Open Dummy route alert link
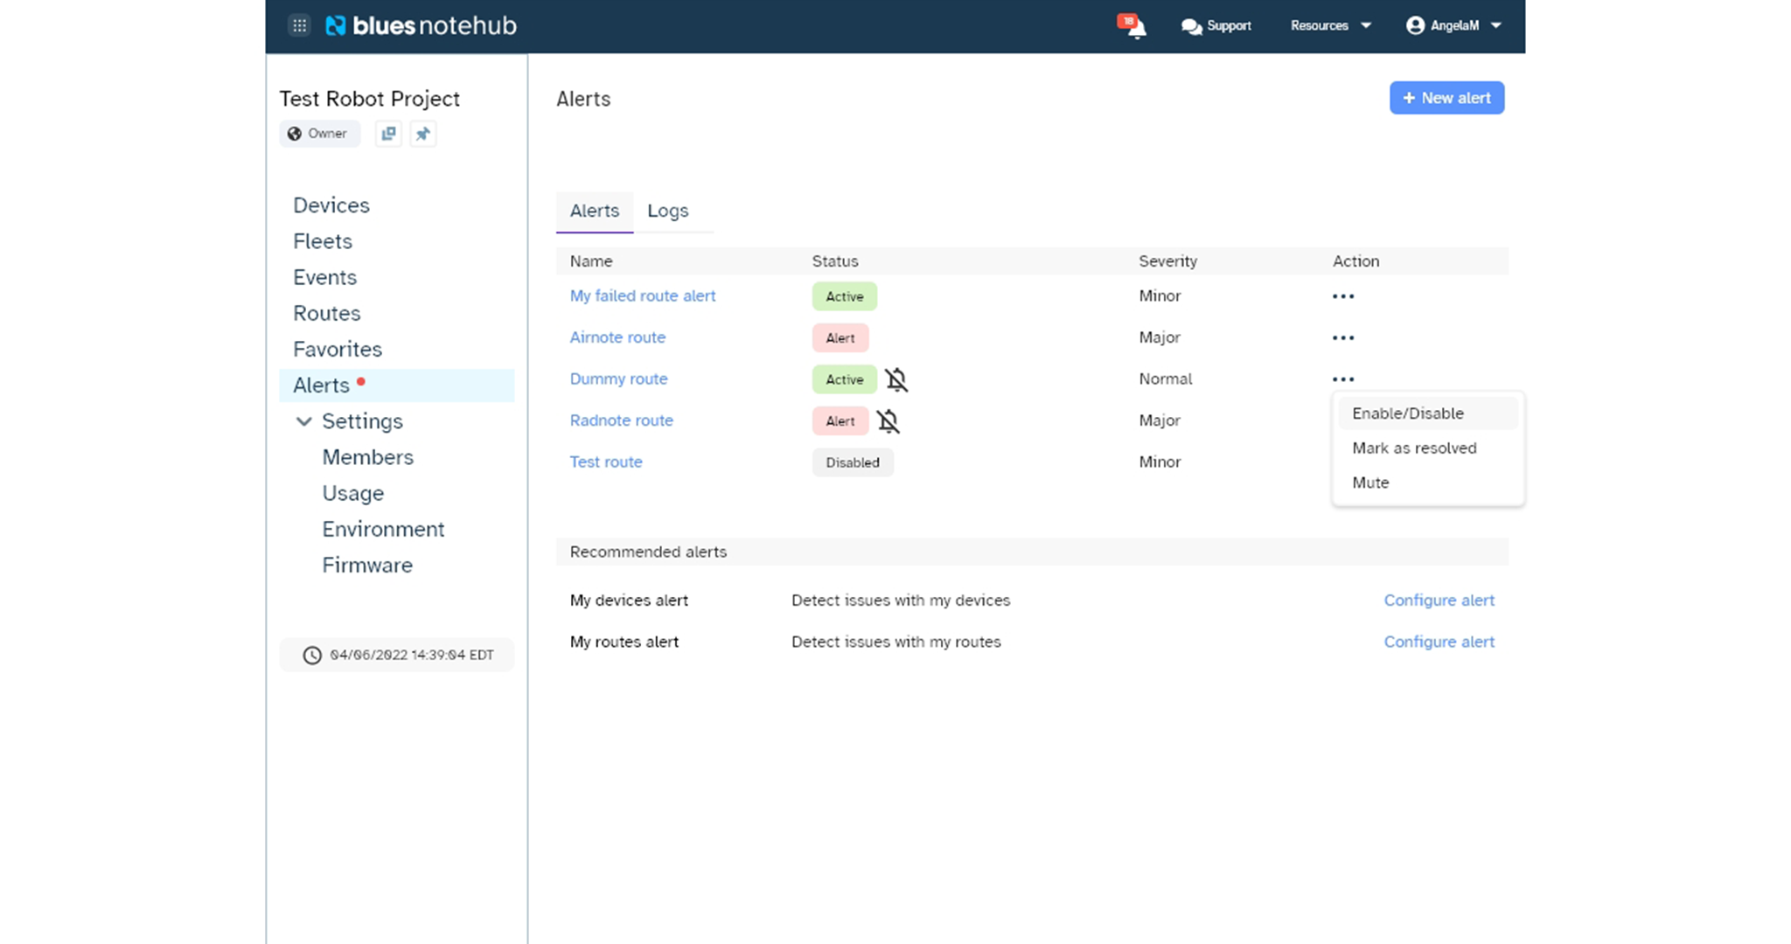Screen dimensions: 1791x944 click(618, 378)
